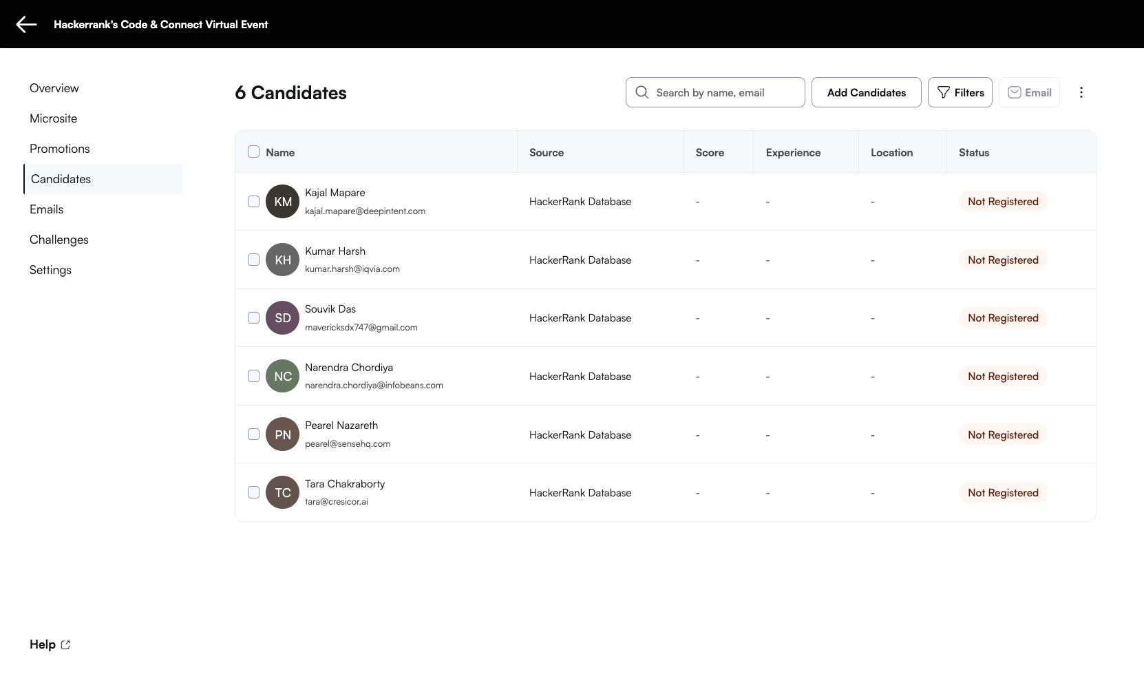Click HackerRank Database source for Tara Chakraborty
Screen dimensions: 1144x683
tap(580, 492)
